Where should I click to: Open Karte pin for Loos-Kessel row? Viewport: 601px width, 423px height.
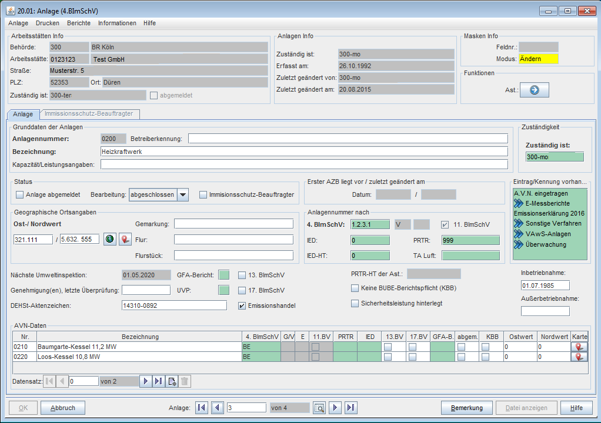(x=579, y=357)
